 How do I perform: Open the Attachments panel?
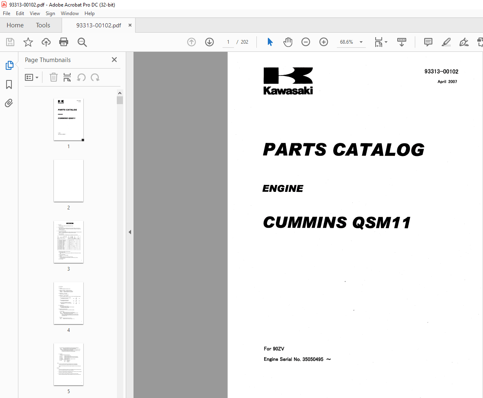tap(9, 103)
